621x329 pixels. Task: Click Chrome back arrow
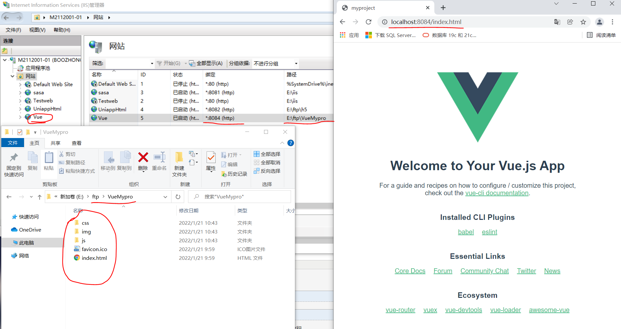[342, 22]
